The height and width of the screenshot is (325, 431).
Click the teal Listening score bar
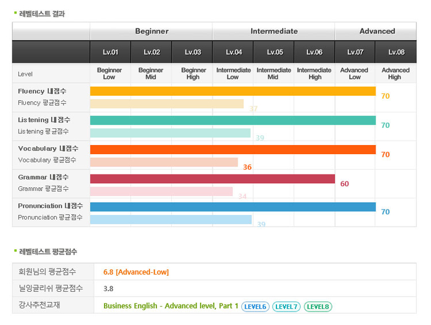(233, 120)
